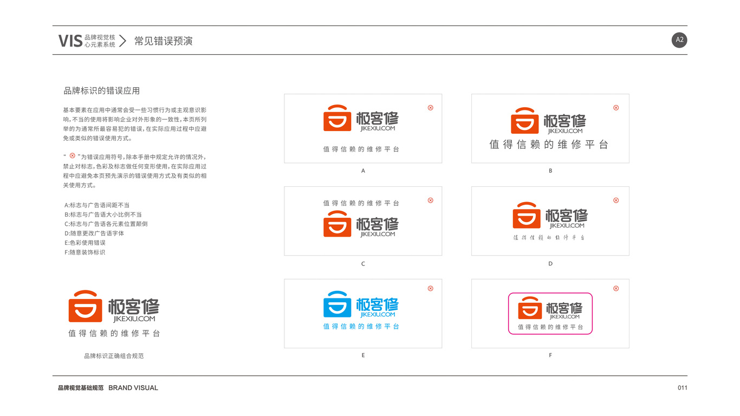Click list item A:标志与广告语间距不当

coord(97,205)
